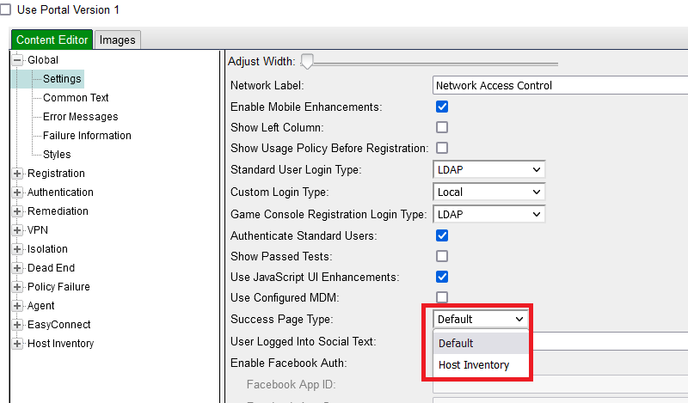Expand the Authentication tree node
Viewport: 688px width, 403px height.
pos(17,192)
